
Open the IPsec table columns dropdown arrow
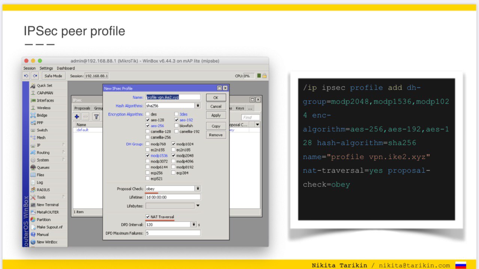pyautogui.click(x=257, y=125)
